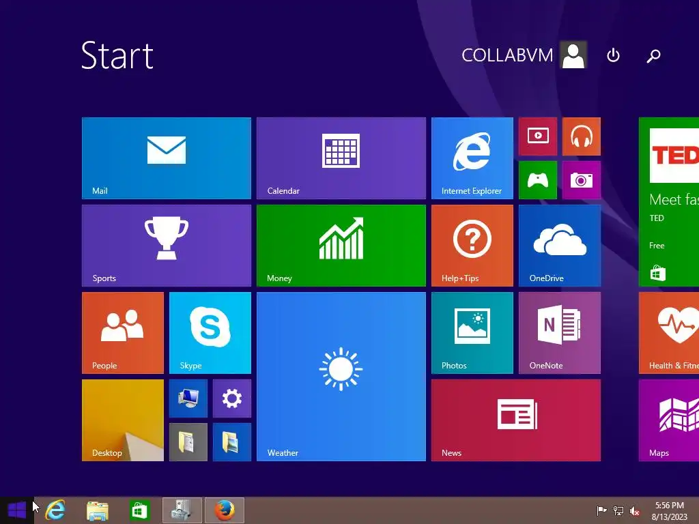Viewport: 699px width, 524px height.
Task: Open the TED store suggestion tile
Action: click(669, 202)
